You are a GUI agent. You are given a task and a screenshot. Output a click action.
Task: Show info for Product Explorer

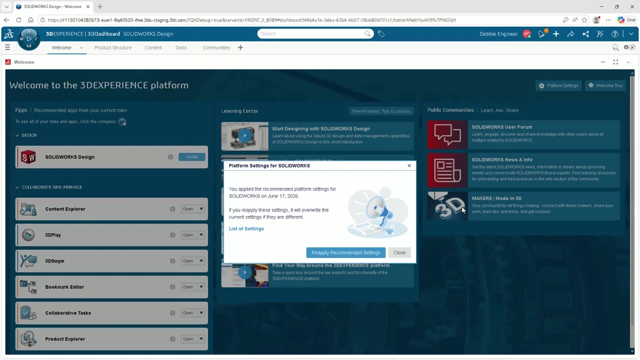coord(173,339)
